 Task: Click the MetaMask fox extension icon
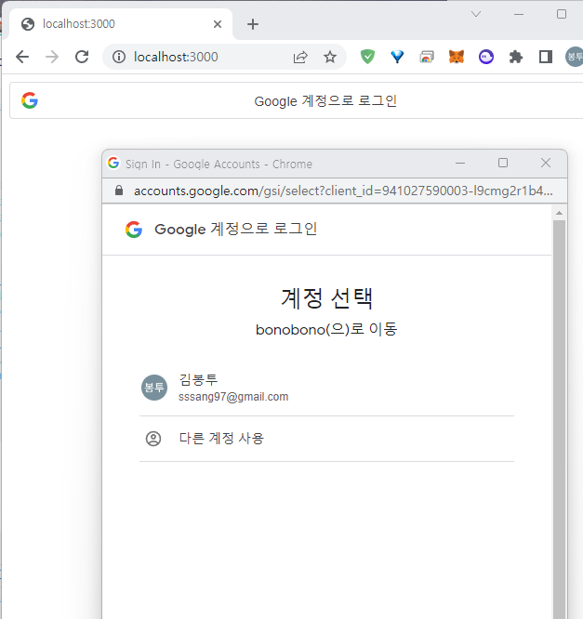(x=457, y=57)
